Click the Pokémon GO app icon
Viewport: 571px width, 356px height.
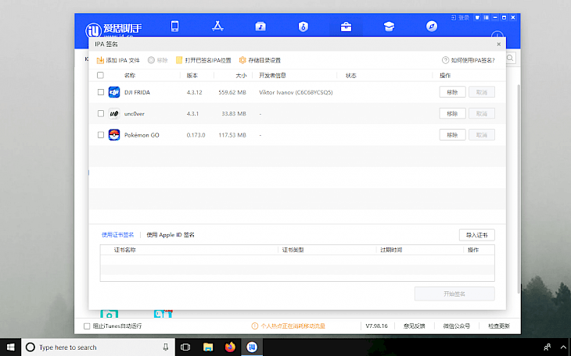(114, 135)
